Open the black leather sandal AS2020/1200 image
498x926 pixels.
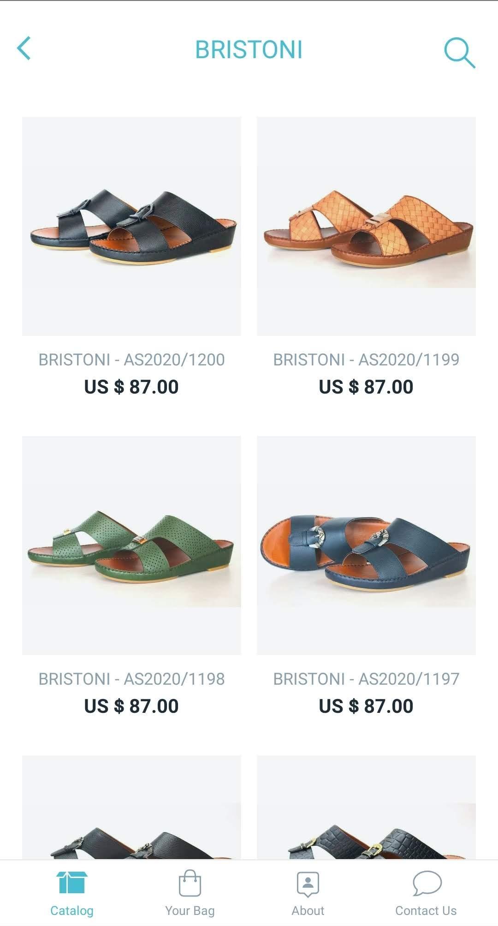pyautogui.click(x=131, y=226)
